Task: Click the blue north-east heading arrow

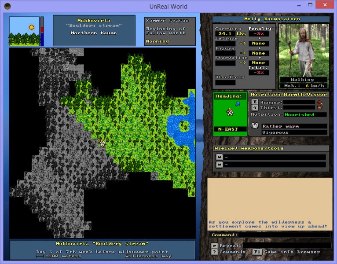Action: (x=238, y=104)
